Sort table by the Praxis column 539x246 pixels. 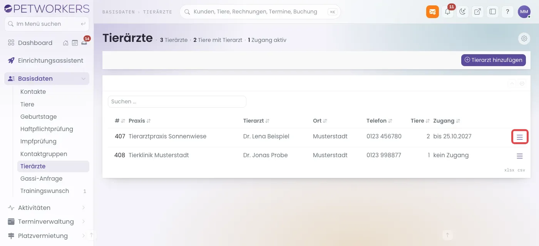pos(140,121)
